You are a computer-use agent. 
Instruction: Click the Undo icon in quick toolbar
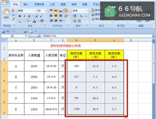[x=8, y=31]
